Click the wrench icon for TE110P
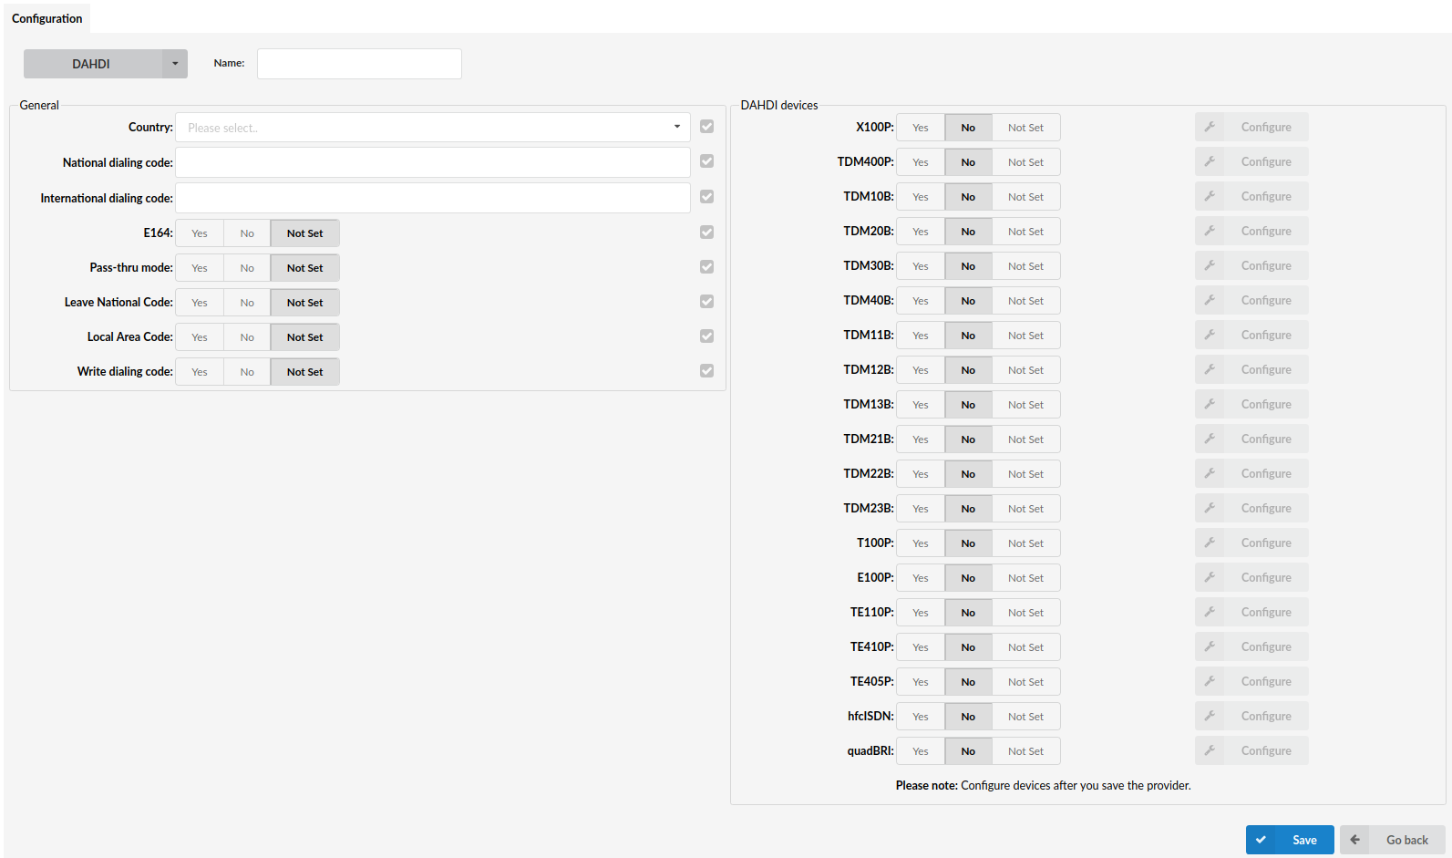This screenshot has height=858, width=1452. click(1210, 612)
